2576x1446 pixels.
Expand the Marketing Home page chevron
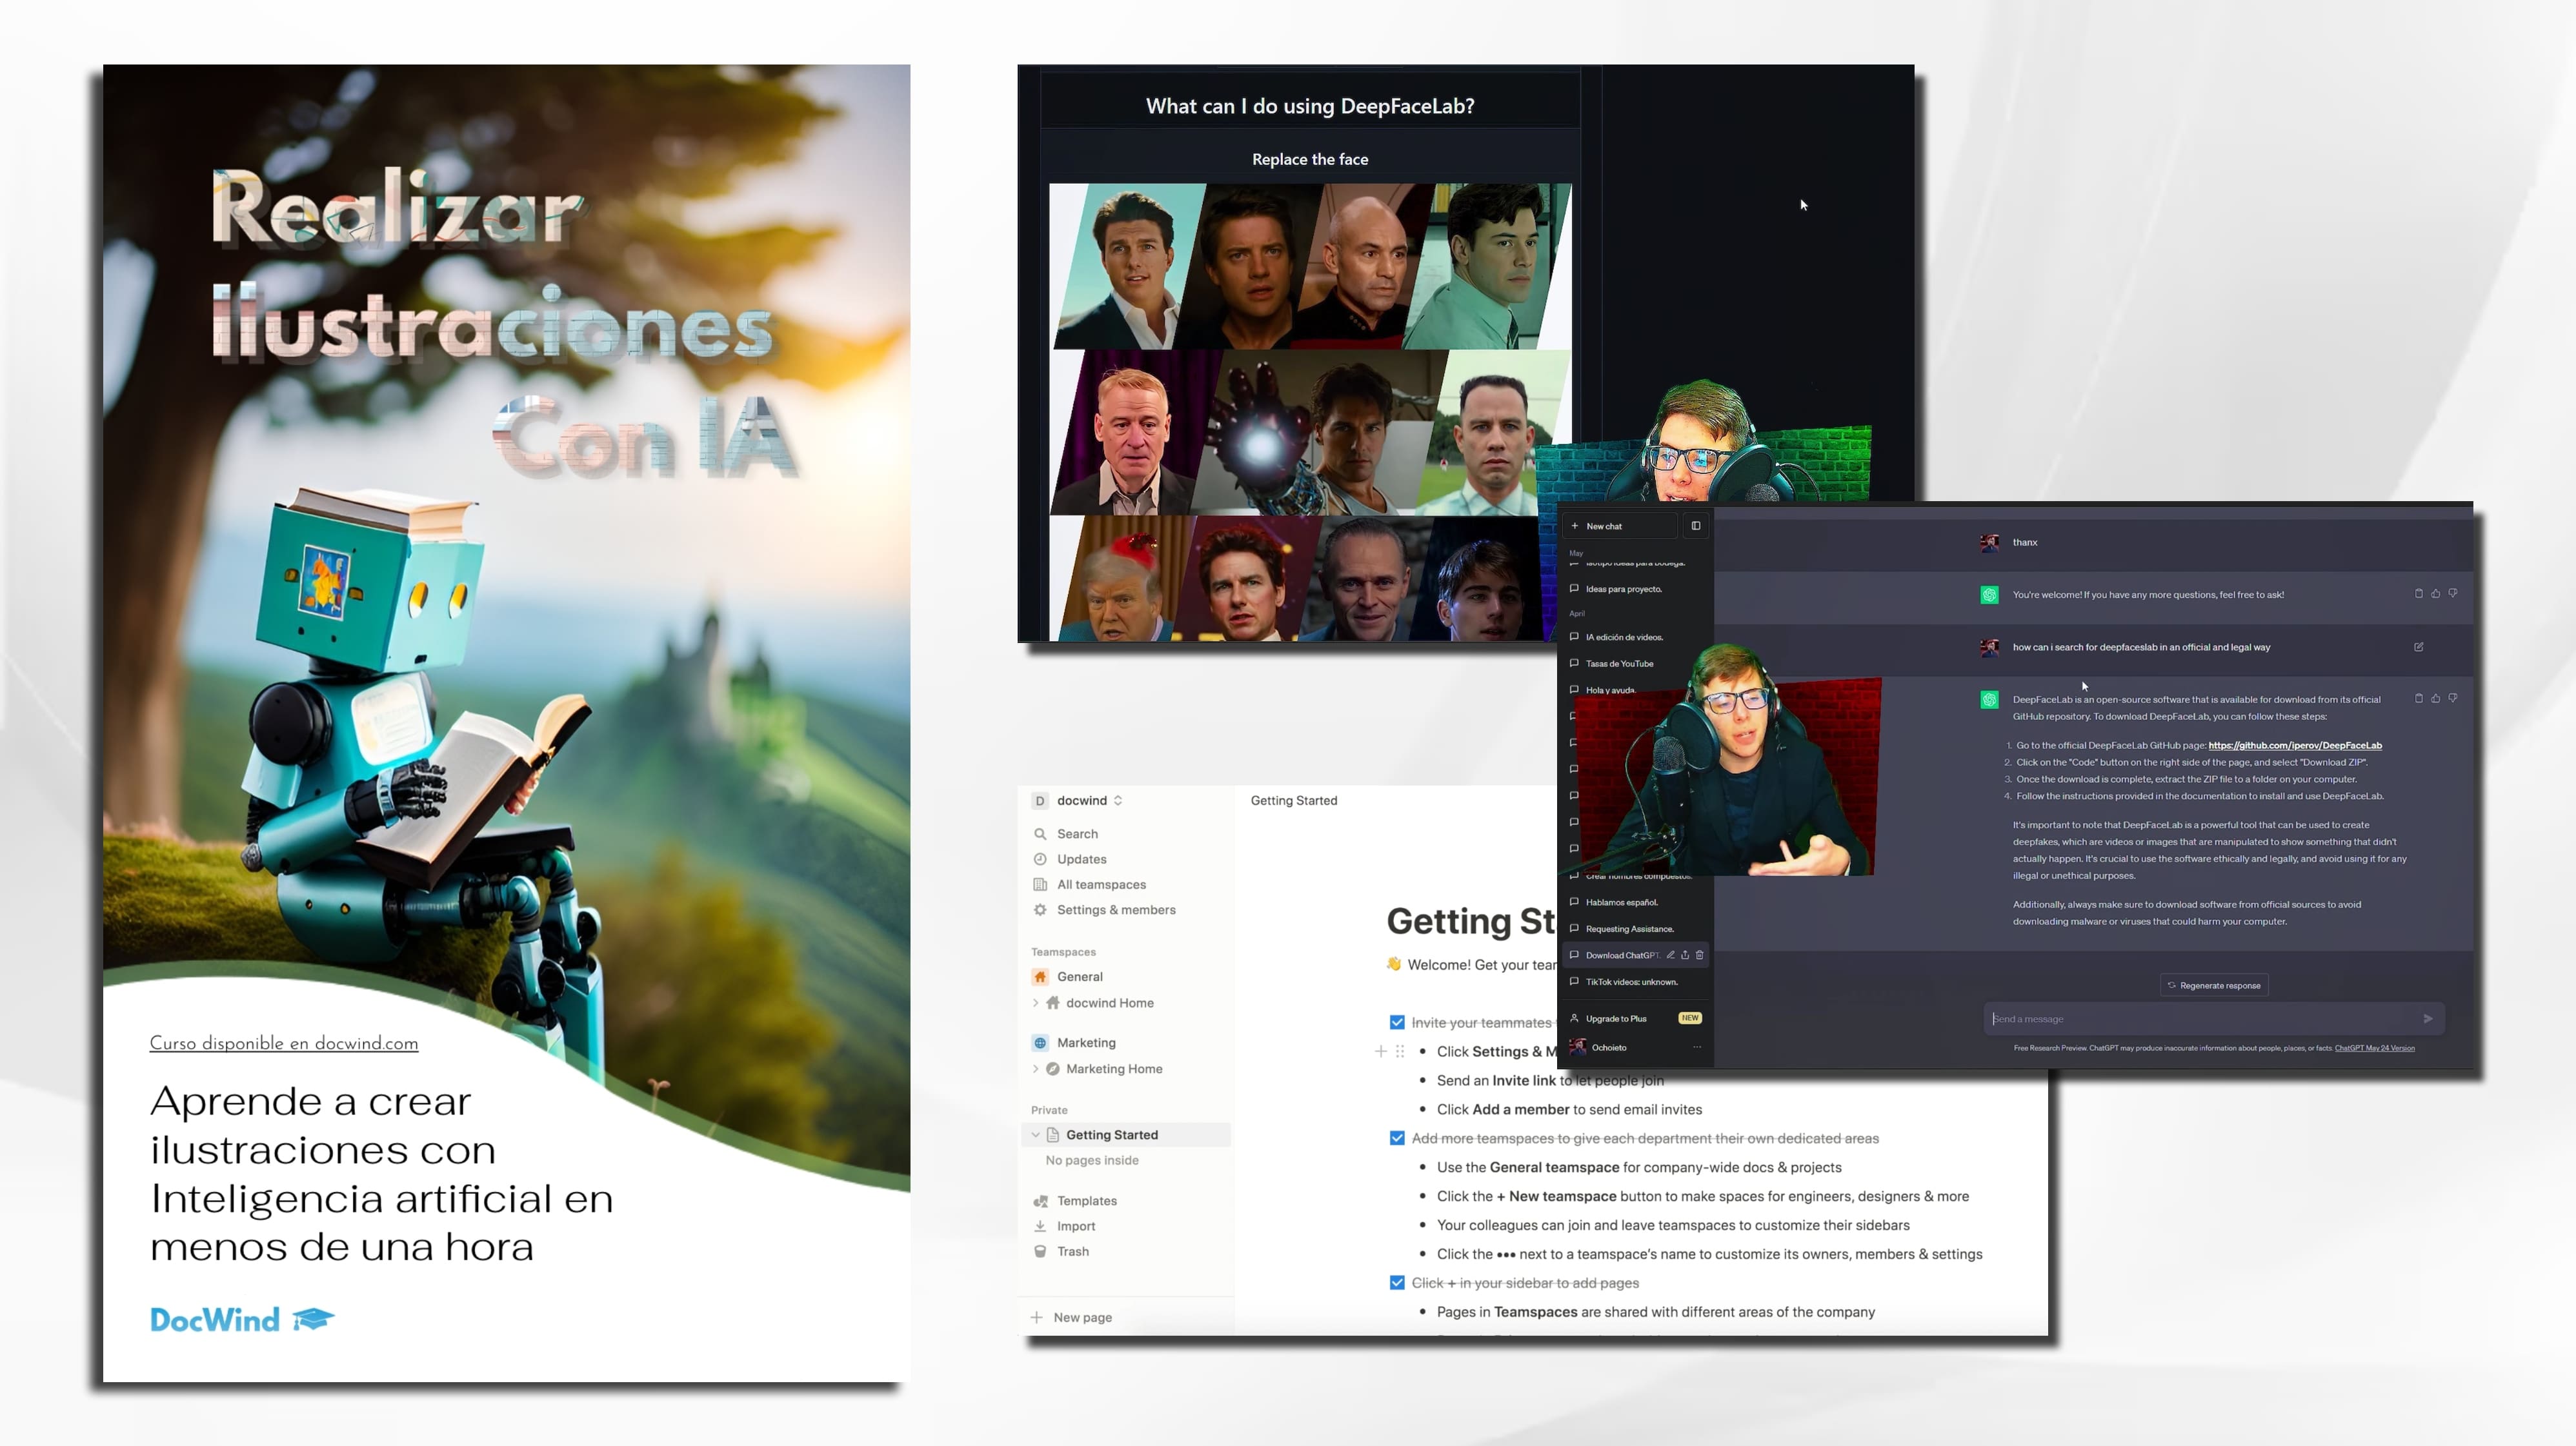[x=1036, y=1069]
